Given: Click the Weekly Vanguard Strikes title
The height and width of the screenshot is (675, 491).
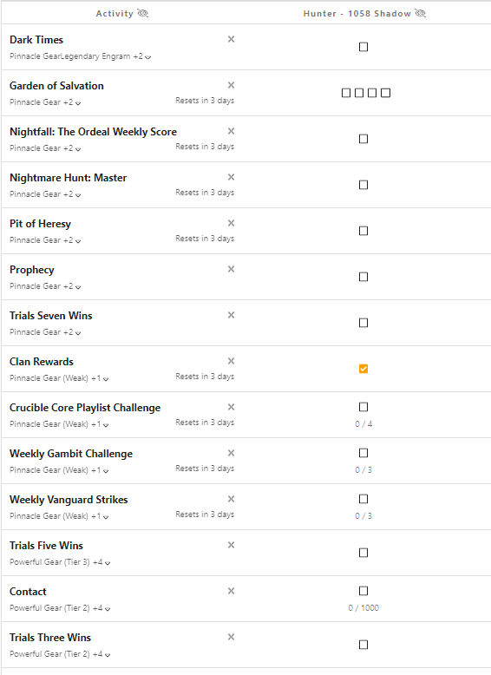Looking at the screenshot, I should click(x=69, y=500).
